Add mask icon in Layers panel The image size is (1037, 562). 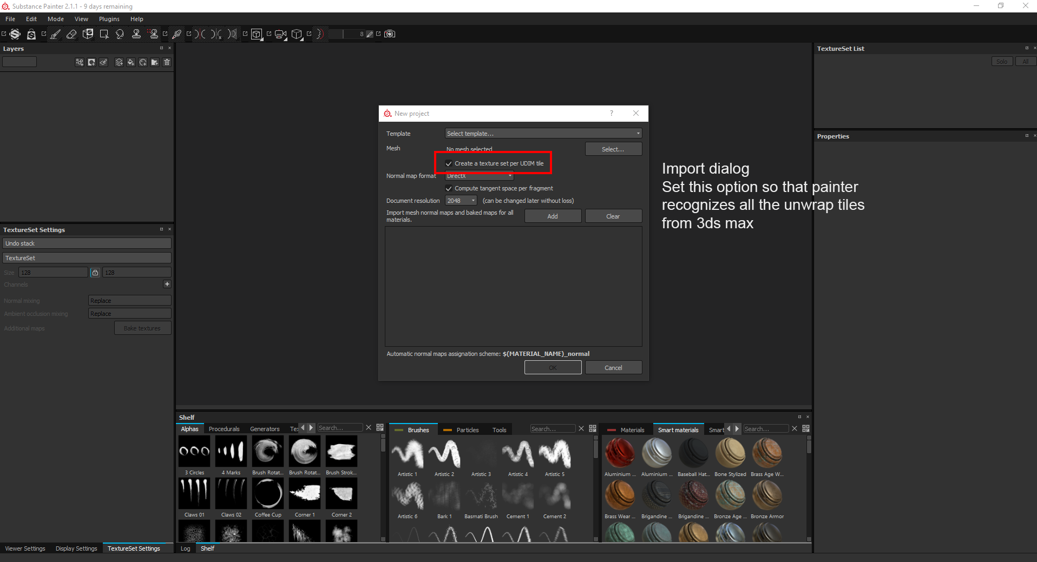point(91,62)
